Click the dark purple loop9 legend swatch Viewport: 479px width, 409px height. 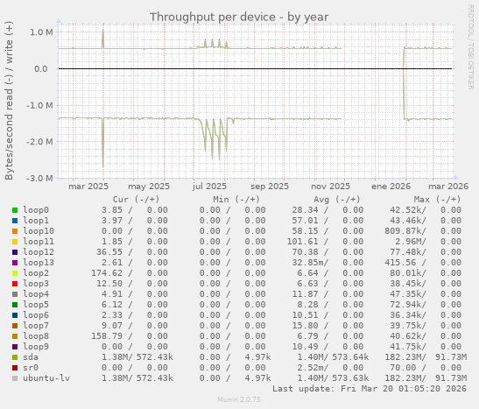pos(15,347)
